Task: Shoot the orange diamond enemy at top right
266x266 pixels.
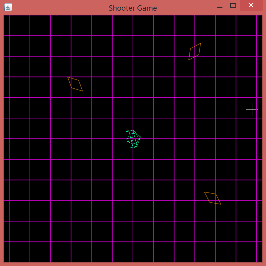Action: tap(195, 52)
